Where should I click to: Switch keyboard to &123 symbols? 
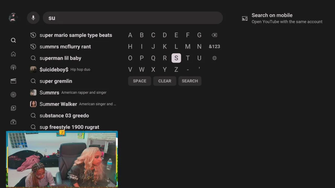214,46
